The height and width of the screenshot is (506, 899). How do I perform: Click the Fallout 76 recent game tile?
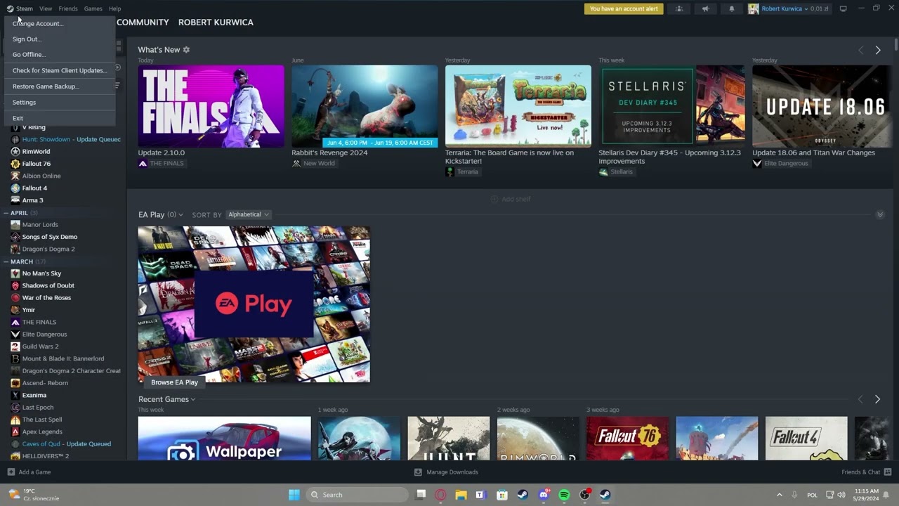tap(627, 439)
